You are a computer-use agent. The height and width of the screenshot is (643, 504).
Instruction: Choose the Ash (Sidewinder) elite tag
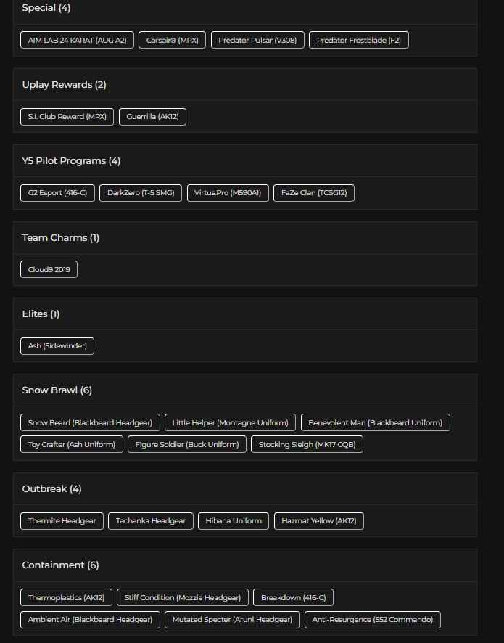57,346
